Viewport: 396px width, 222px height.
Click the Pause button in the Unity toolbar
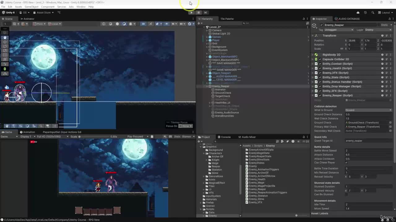(199, 12)
